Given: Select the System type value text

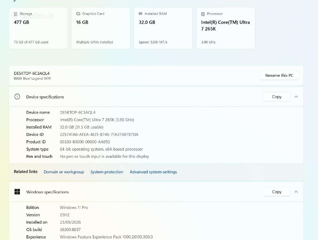Looking at the screenshot, I should pos(101,149).
